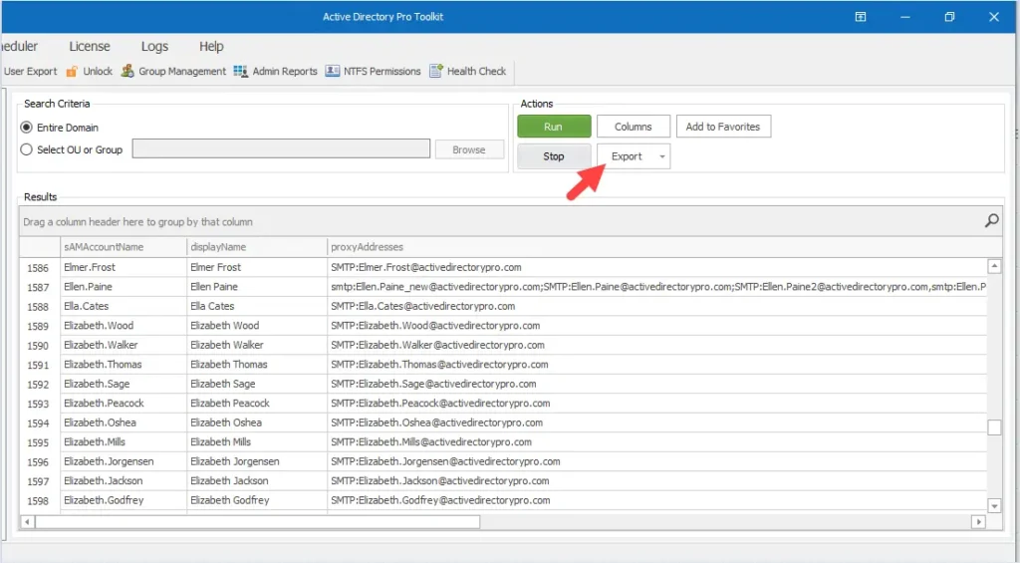Select row number 1598
The height and width of the screenshot is (563, 1020).
tap(39, 500)
